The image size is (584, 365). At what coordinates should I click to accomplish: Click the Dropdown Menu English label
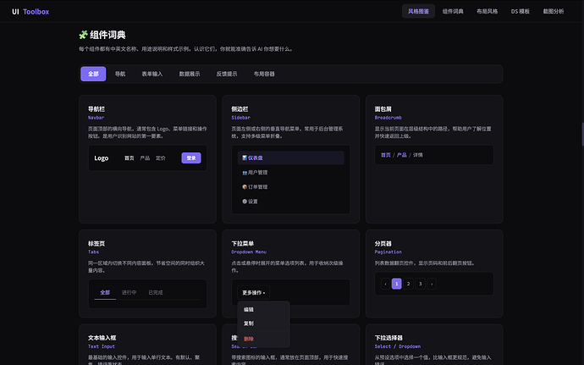click(249, 252)
